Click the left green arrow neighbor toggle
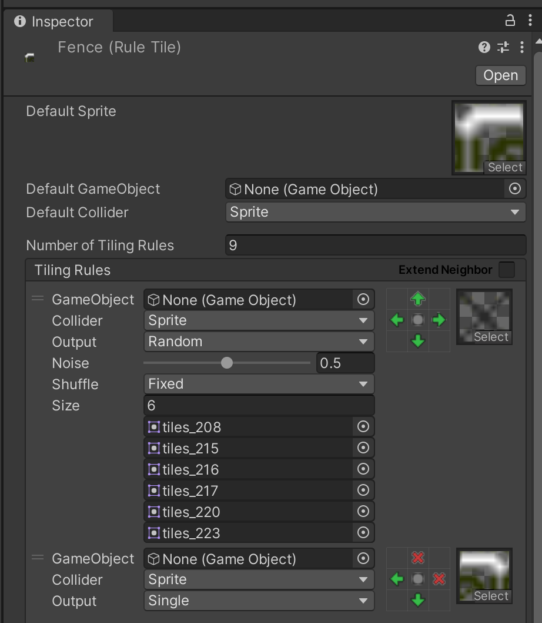The width and height of the screenshot is (542, 623). (397, 320)
